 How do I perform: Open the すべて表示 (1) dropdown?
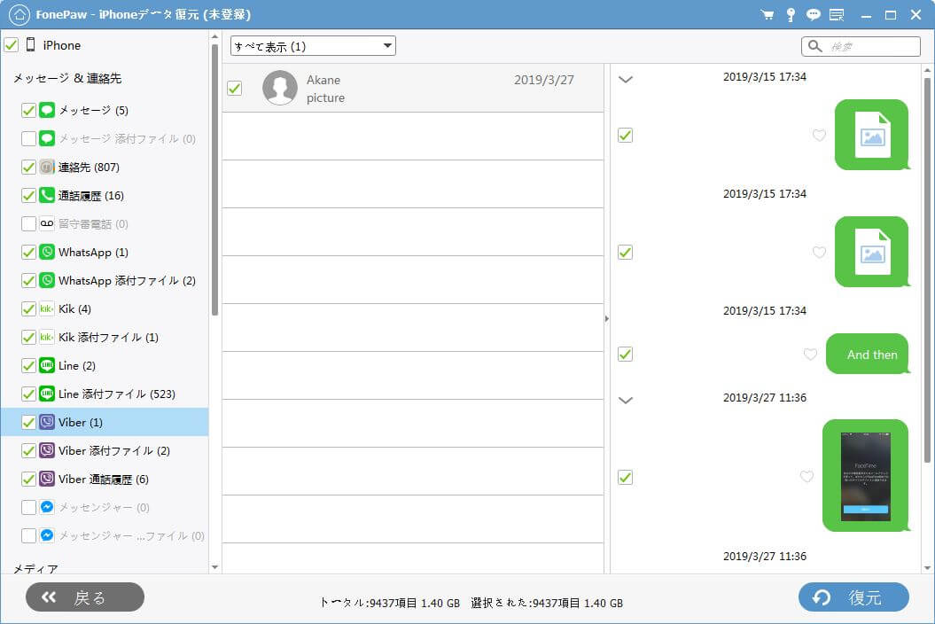(313, 46)
